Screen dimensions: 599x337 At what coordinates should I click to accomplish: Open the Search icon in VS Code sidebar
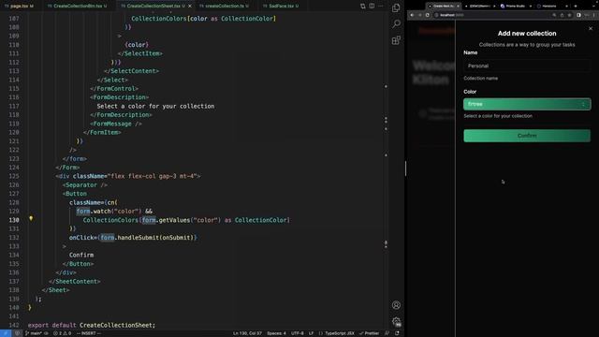click(396, 23)
